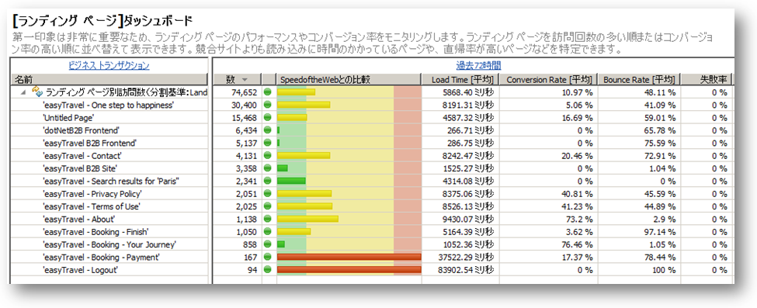Sort by Conversion Rate [平均] column header
Viewport: 757px width, 308px height.
[x=549, y=79]
